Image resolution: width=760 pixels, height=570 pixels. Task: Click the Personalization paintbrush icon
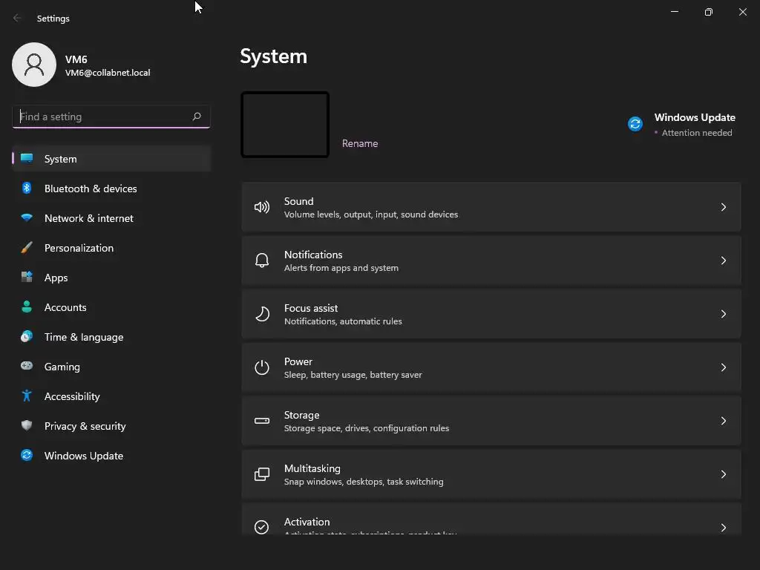(x=27, y=248)
